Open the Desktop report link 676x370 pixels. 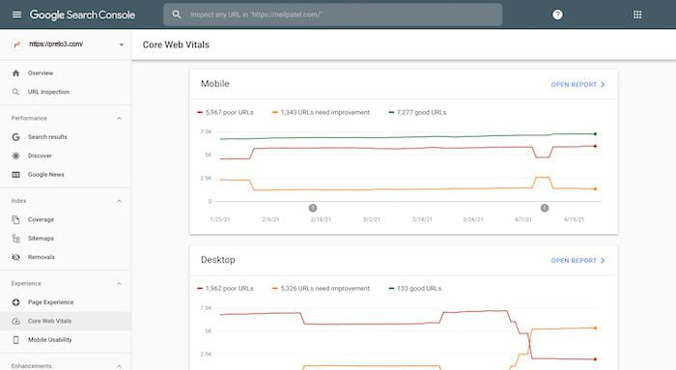pos(577,261)
